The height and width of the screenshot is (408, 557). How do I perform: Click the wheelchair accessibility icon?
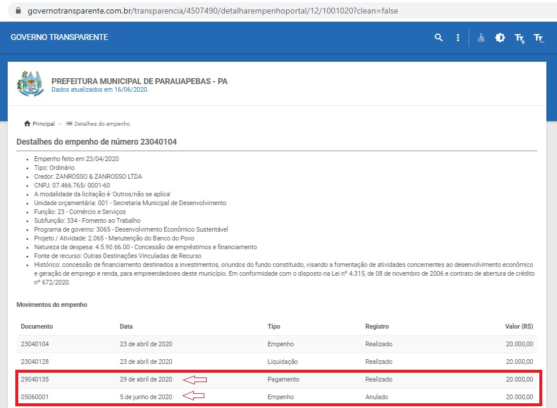click(x=481, y=38)
